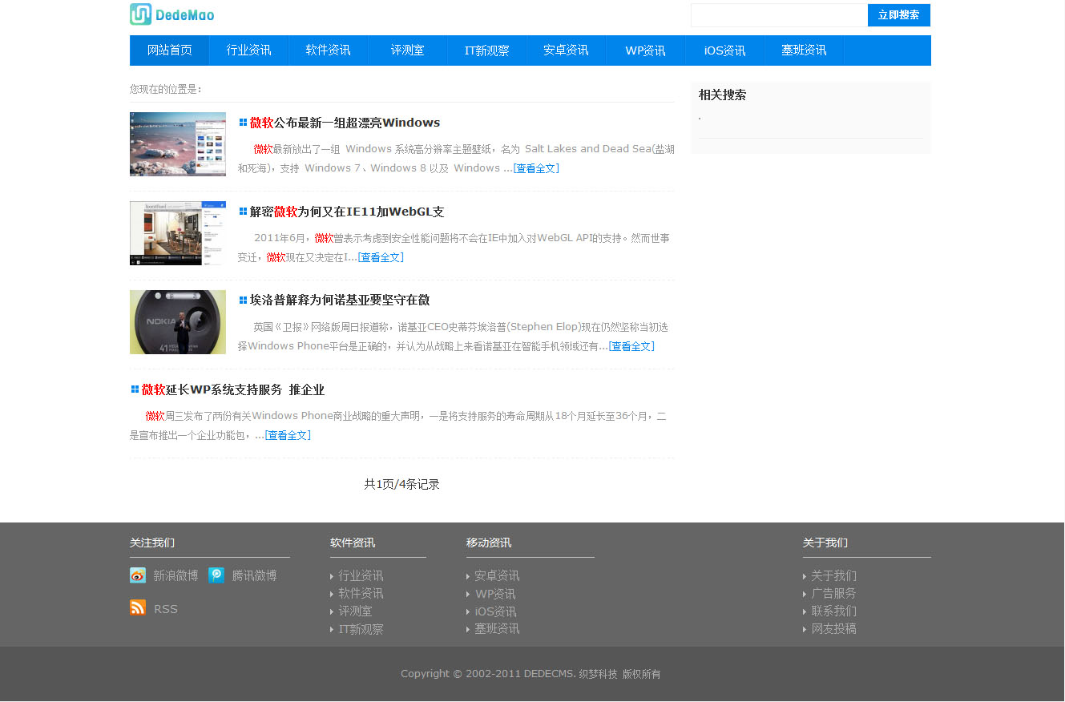Screen dimensions: 1065x702
Task: Open 塞班资讯 in the top navigation bar
Action: 804,50
